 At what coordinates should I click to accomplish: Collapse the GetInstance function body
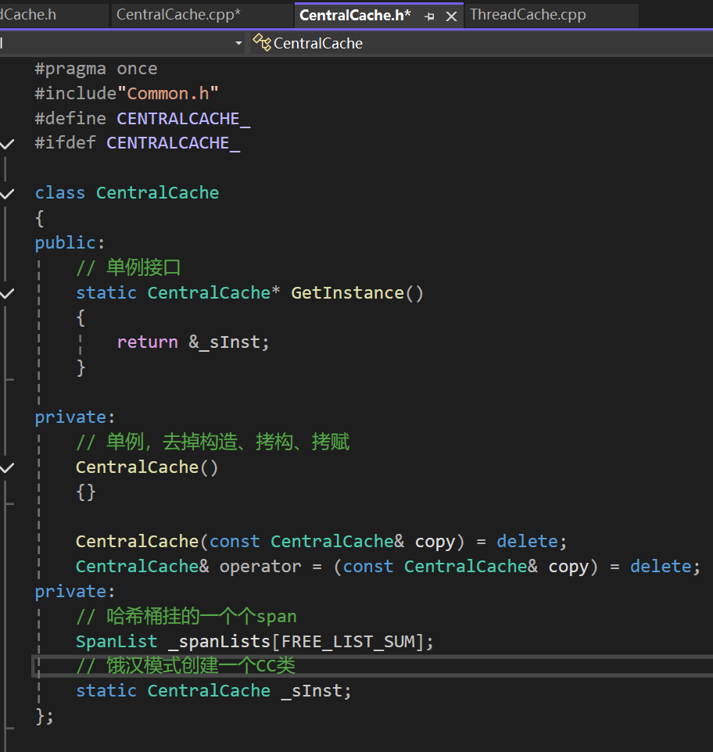click(7, 293)
